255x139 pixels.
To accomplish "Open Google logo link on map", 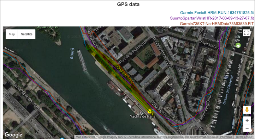I will (x=13, y=135).
